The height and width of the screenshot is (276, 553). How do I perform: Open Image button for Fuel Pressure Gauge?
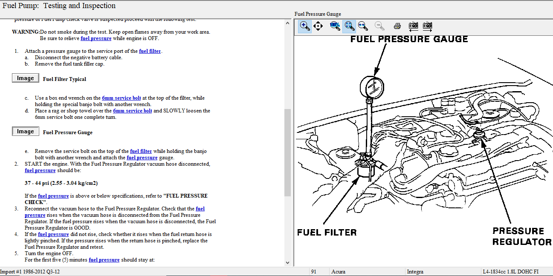pos(25,132)
